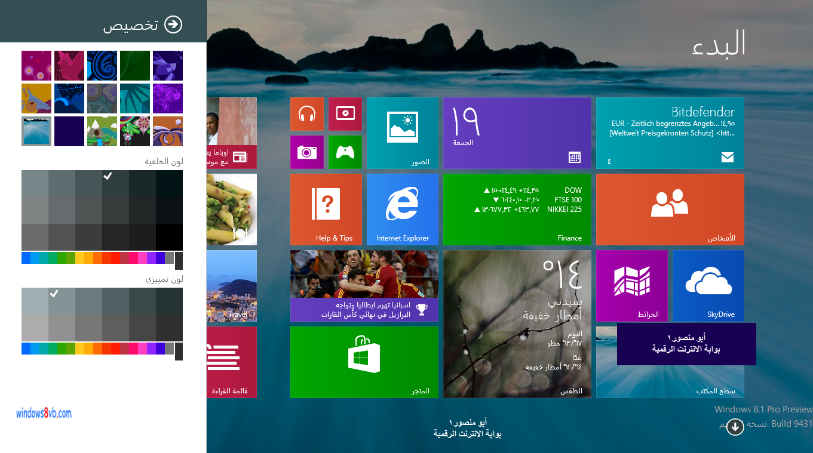Open the Help & Tips tile
Viewport: 813px width, 453px height.
pyautogui.click(x=326, y=209)
